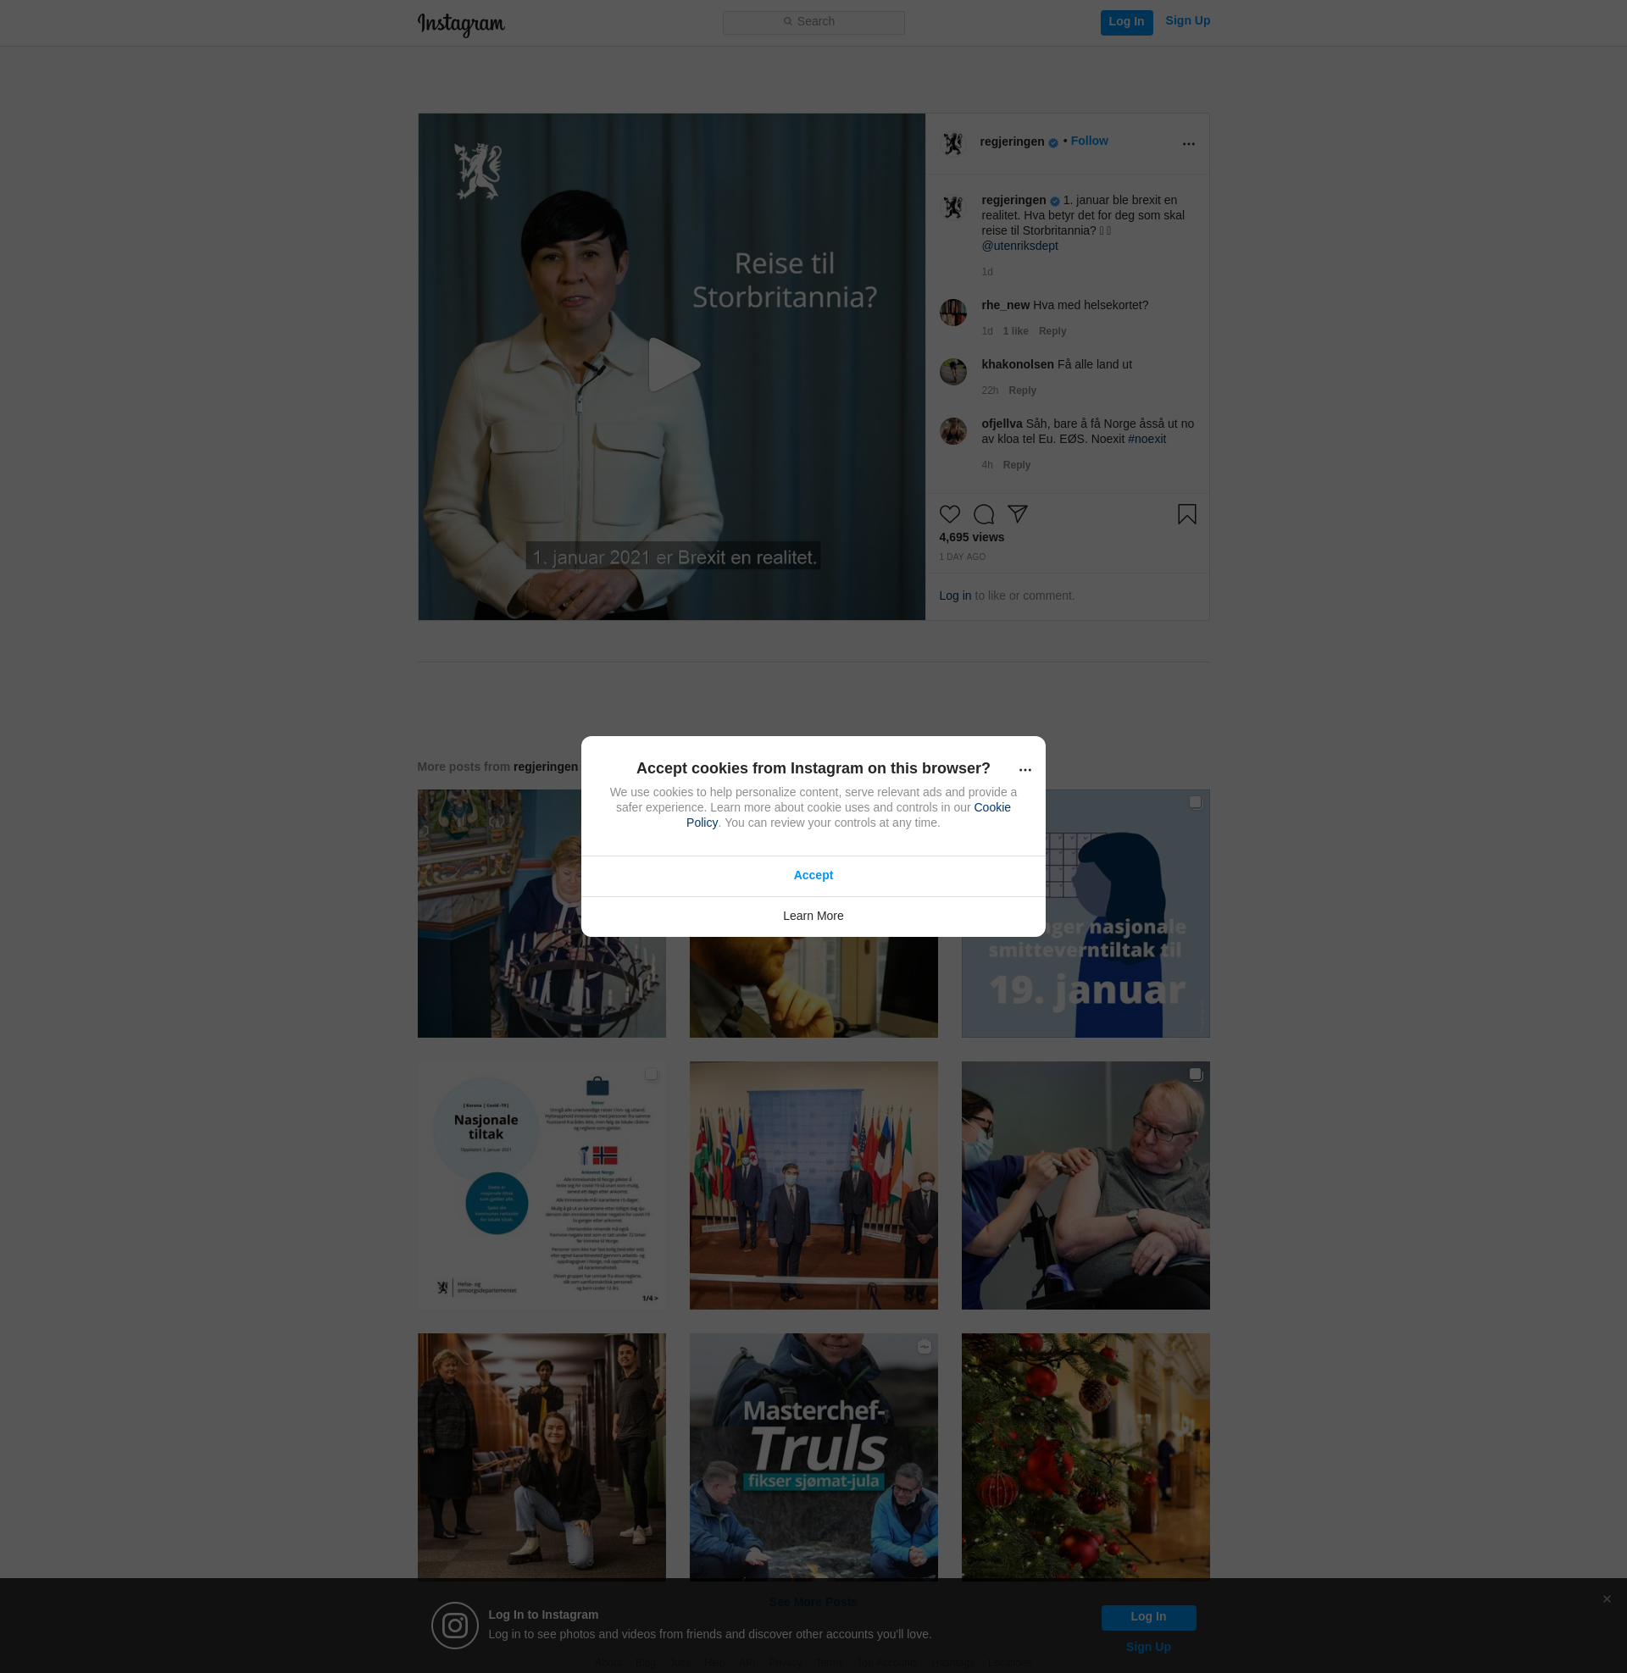Click the Sign Up link in header
Image resolution: width=1627 pixels, height=1673 pixels.
tap(1187, 20)
